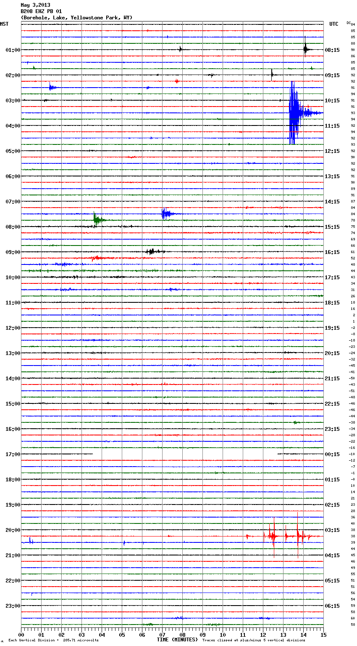Click the date header May 3,2013
The width and height of the screenshot is (357, 646).
35,5
